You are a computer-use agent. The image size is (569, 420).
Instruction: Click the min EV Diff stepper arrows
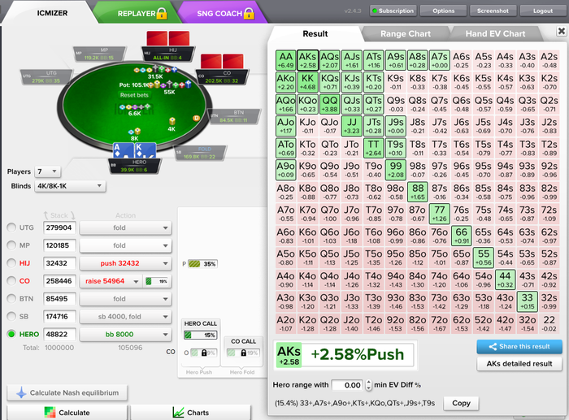click(x=368, y=385)
